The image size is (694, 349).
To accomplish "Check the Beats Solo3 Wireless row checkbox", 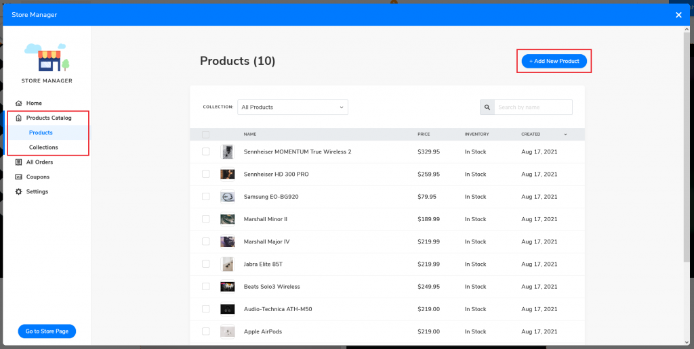I will [206, 287].
